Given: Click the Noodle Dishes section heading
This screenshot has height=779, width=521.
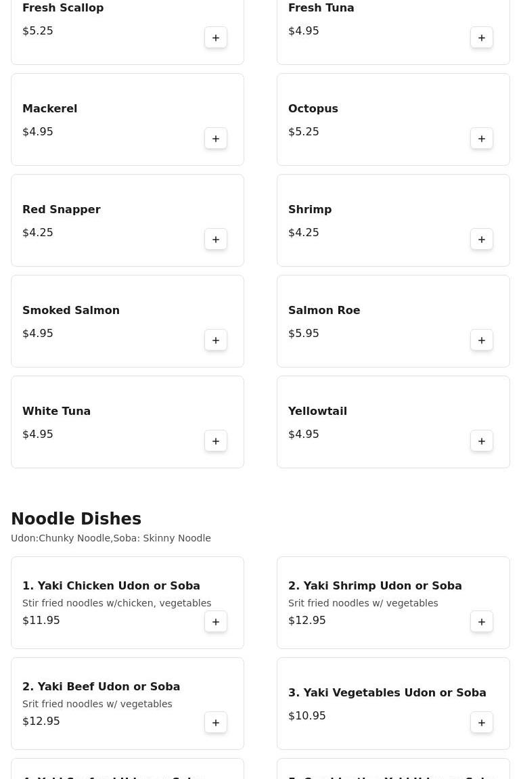Looking at the screenshot, I should (76, 518).
